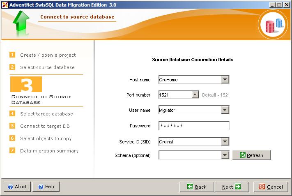Image resolution: width=292 pixels, height=196 pixels.
Task: Select 'Data migration summary' step
Action: (x=49, y=151)
